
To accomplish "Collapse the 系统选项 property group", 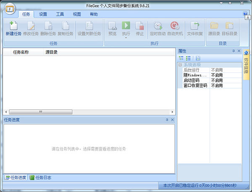I will pos(180,65).
